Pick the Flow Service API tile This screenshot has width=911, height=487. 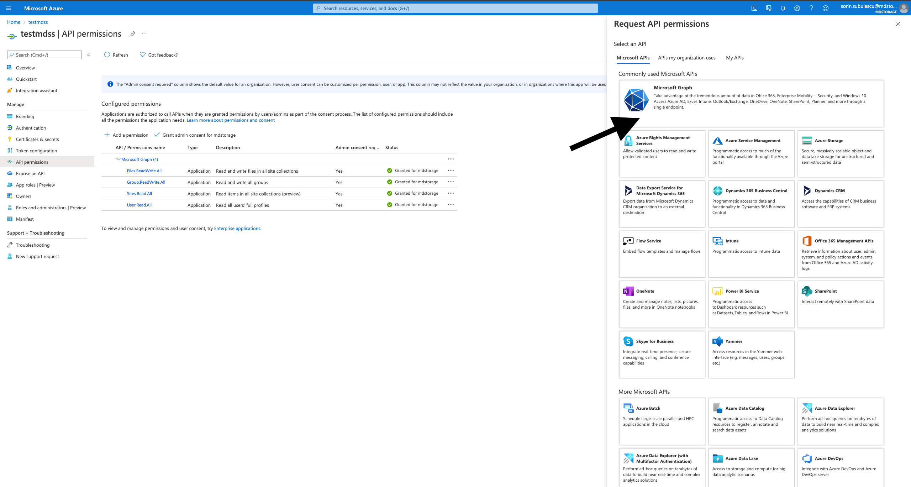[x=662, y=254]
